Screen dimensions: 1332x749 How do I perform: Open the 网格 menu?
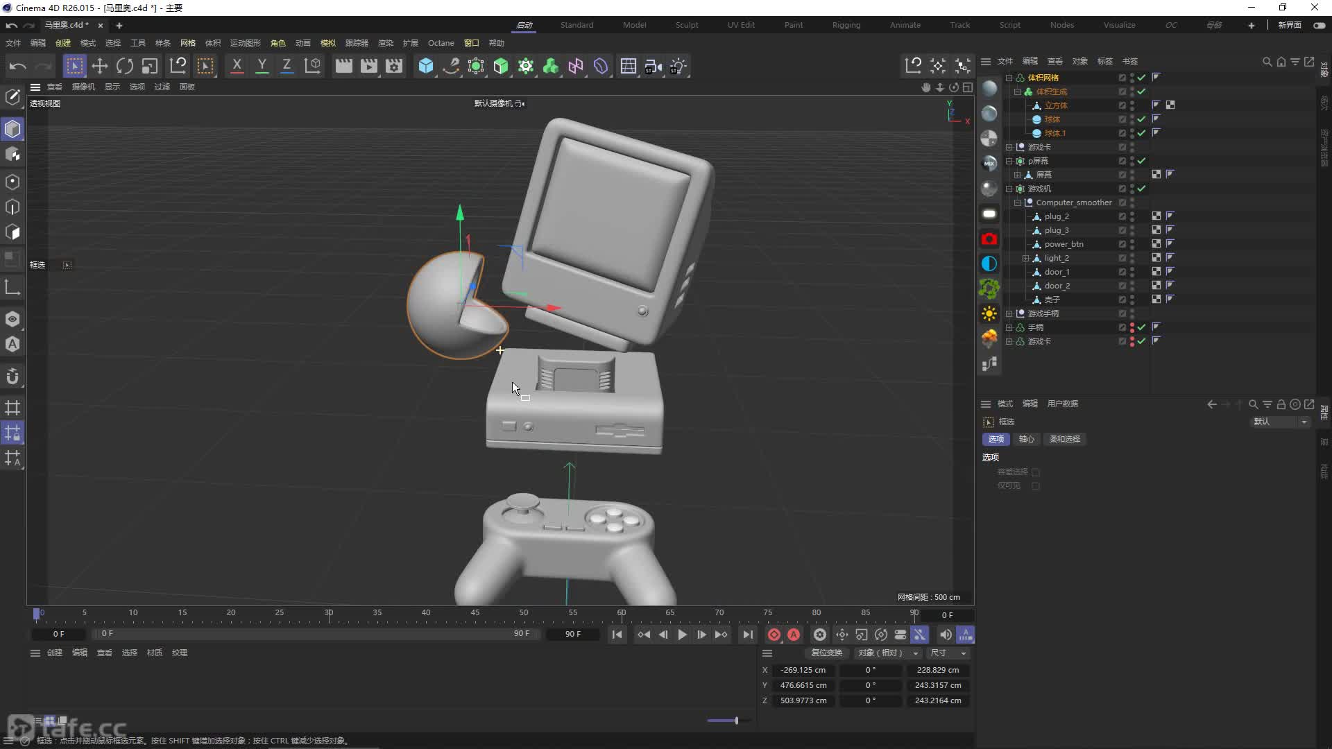pos(188,43)
